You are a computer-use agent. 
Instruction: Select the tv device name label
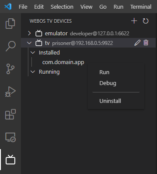tap(47, 43)
